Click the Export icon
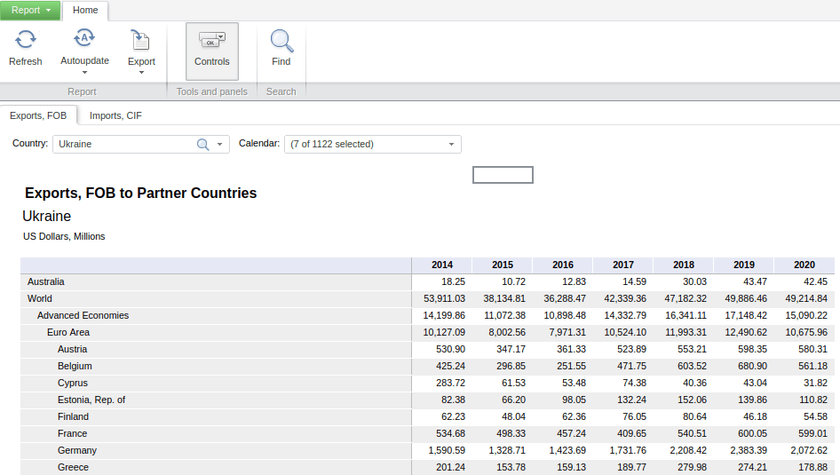Image resolution: width=840 pixels, height=475 pixels. (x=140, y=39)
